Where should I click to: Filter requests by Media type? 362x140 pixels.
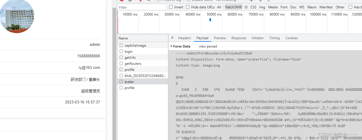coord(273,7)
